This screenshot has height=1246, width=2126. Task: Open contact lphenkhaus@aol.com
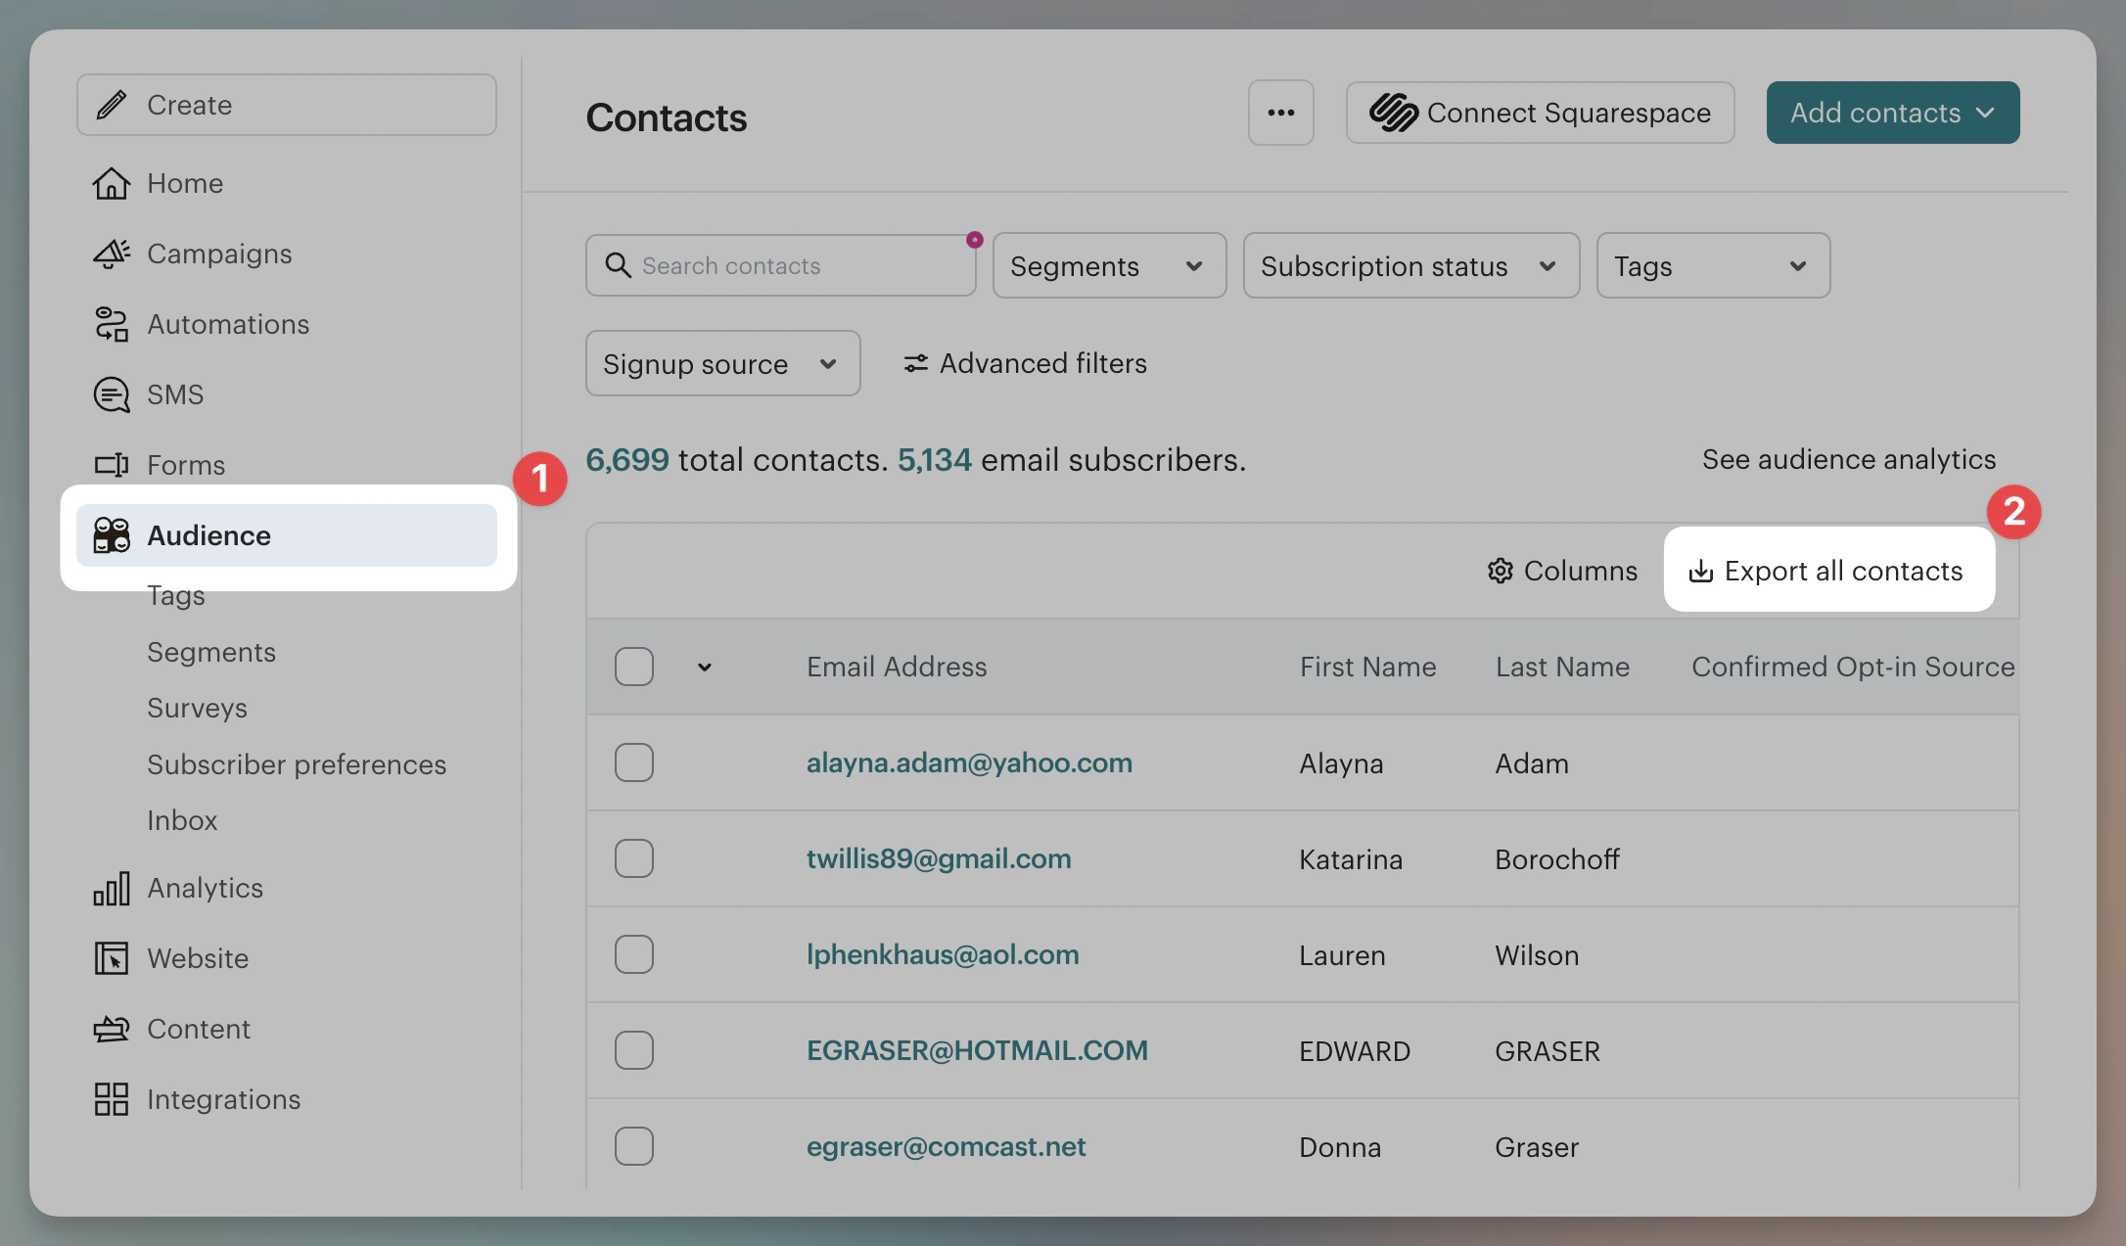[x=943, y=954]
